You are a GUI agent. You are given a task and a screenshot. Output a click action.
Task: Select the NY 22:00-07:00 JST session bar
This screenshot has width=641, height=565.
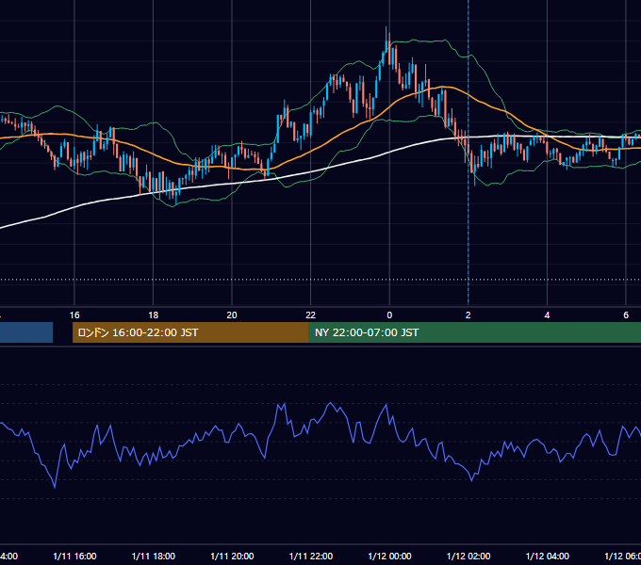pos(474,332)
